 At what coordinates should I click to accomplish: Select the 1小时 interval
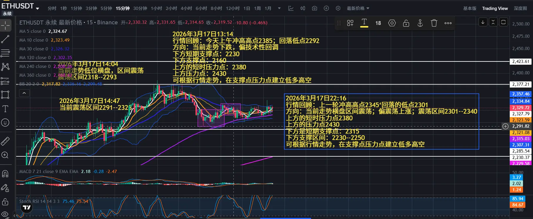[156, 8]
